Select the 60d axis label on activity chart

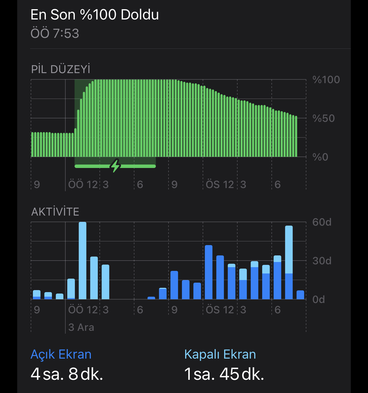(x=322, y=222)
